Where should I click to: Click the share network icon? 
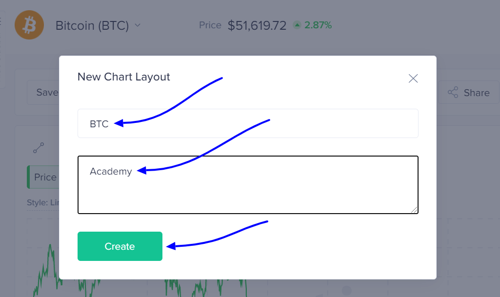click(x=453, y=92)
